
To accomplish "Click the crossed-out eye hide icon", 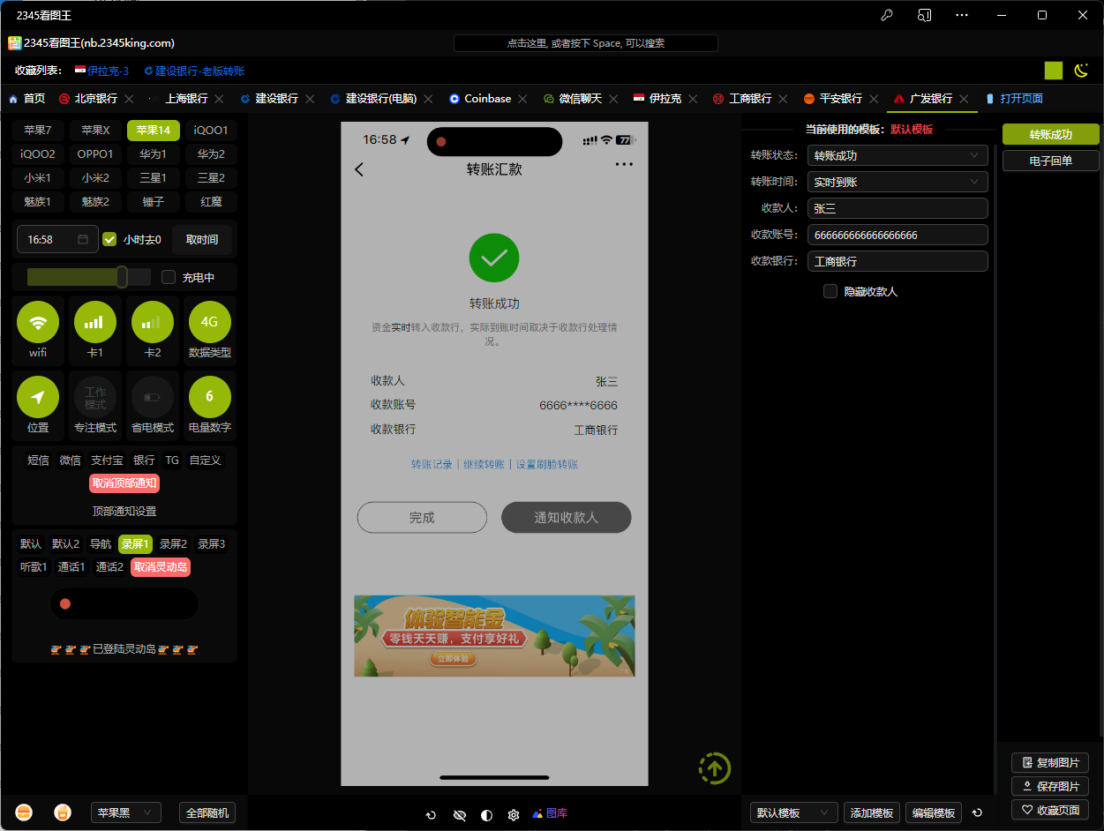I will coord(459,814).
